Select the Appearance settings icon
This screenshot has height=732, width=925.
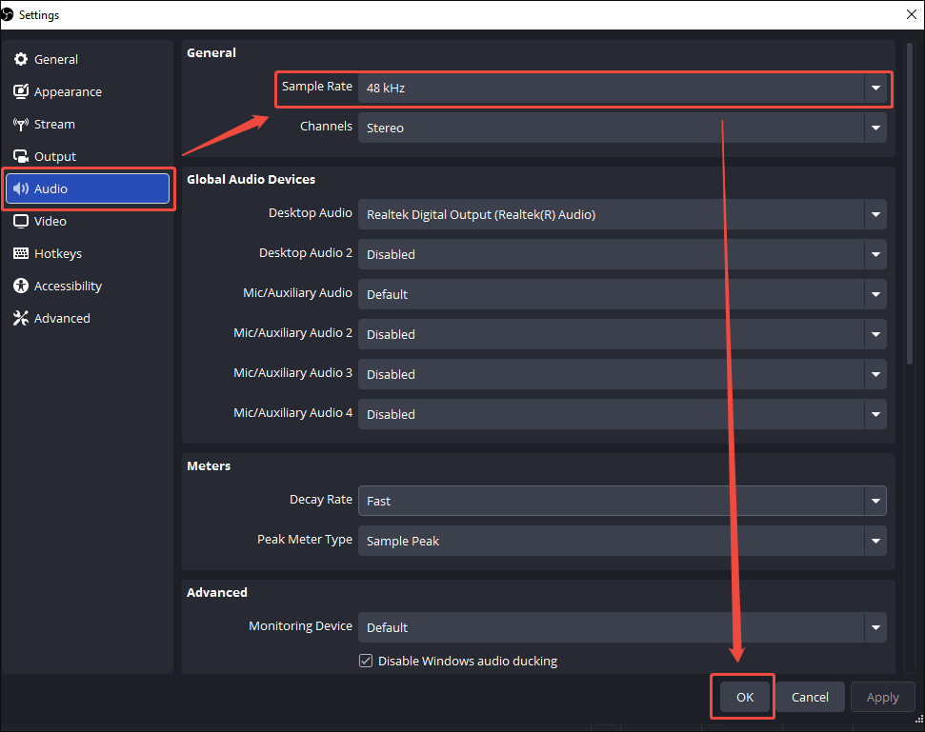67,91
